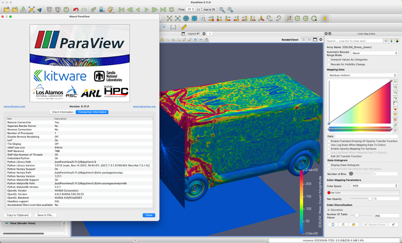Enable Display Data Histogram checkbox
Viewport: 402px width, 243px height.
point(329,165)
